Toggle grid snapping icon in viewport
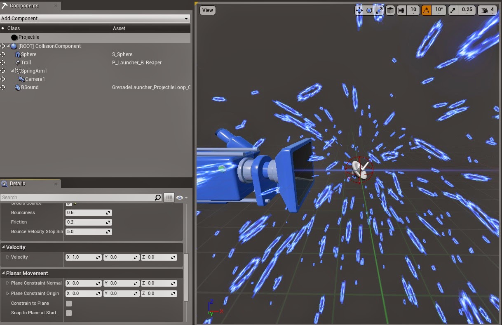This screenshot has width=502, height=325. (x=401, y=10)
